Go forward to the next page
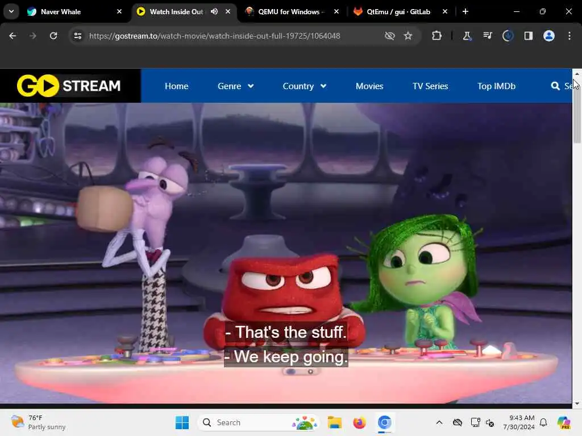582x436 pixels. click(x=33, y=36)
